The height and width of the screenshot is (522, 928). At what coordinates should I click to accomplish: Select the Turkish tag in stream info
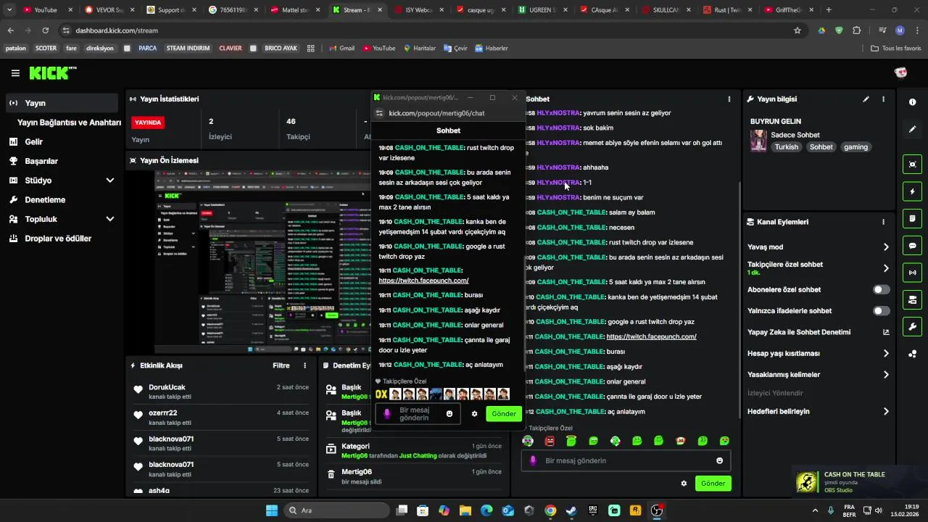[x=786, y=147]
